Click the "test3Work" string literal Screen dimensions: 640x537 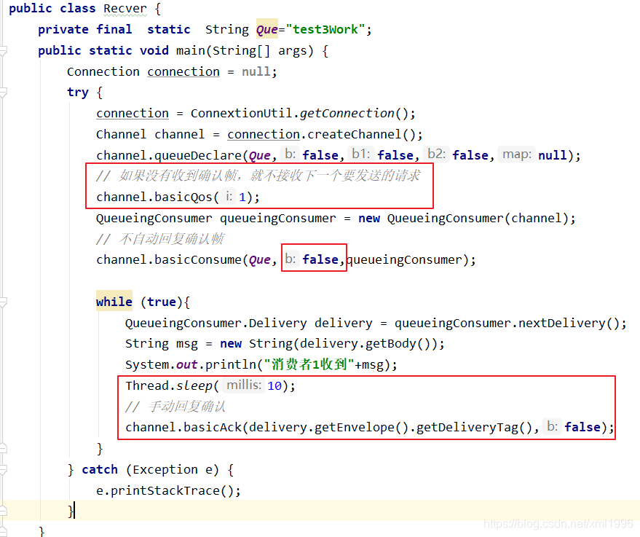pyautogui.click(x=325, y=29)
